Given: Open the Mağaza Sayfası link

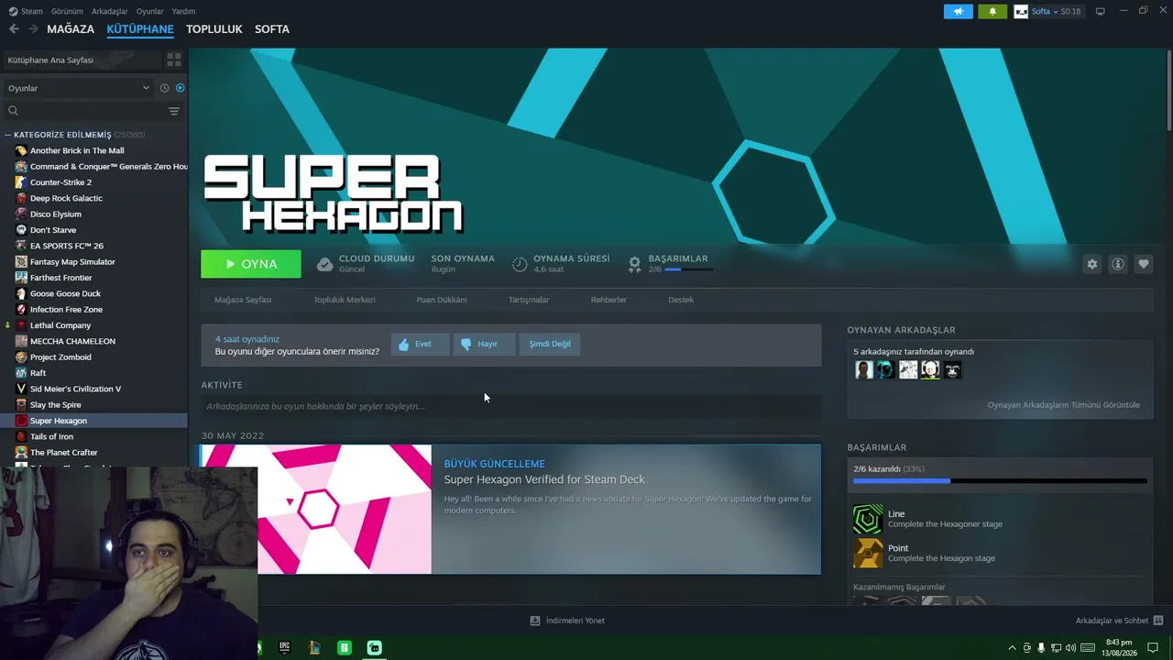Looking at the screenshot, I should point(243,300).
